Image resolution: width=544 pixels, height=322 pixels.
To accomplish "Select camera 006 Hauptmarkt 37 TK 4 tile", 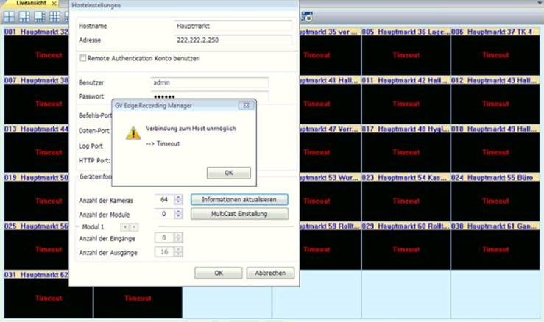I will coord(495,52).
